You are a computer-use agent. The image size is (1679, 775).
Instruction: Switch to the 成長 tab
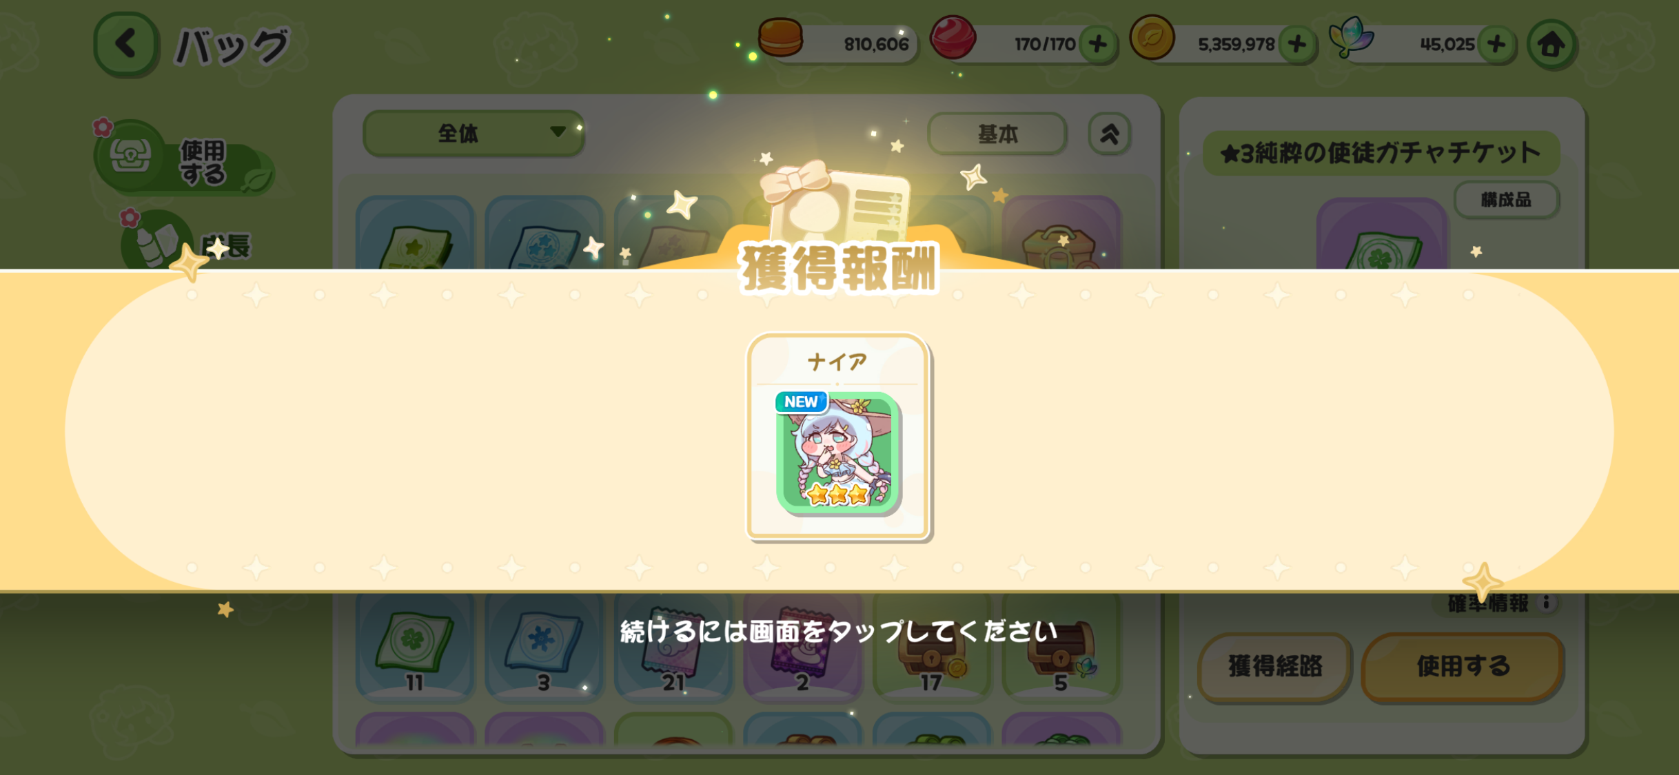(x=186, y=242)
